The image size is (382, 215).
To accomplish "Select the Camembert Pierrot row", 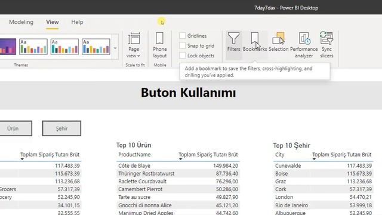I will point(178,189).
